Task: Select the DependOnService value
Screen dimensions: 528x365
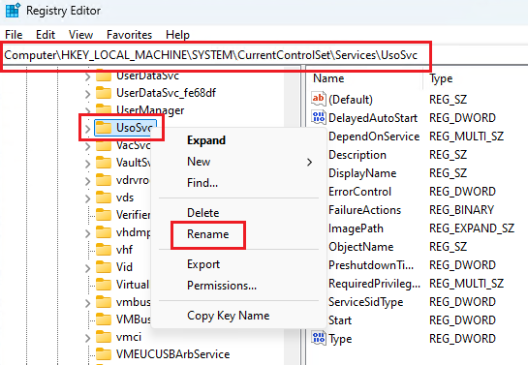Action: [374, 137]
